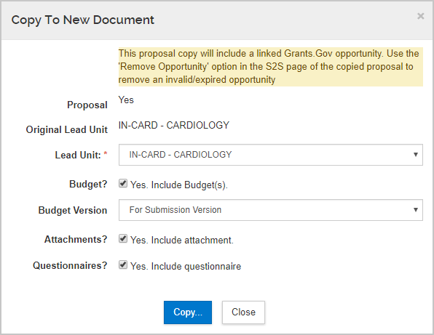Screen dimensions: 434x335
Task: Click the yellow Grants.Gov opportunity warning message
Action: pyautogui.click(x=270, y=67)
